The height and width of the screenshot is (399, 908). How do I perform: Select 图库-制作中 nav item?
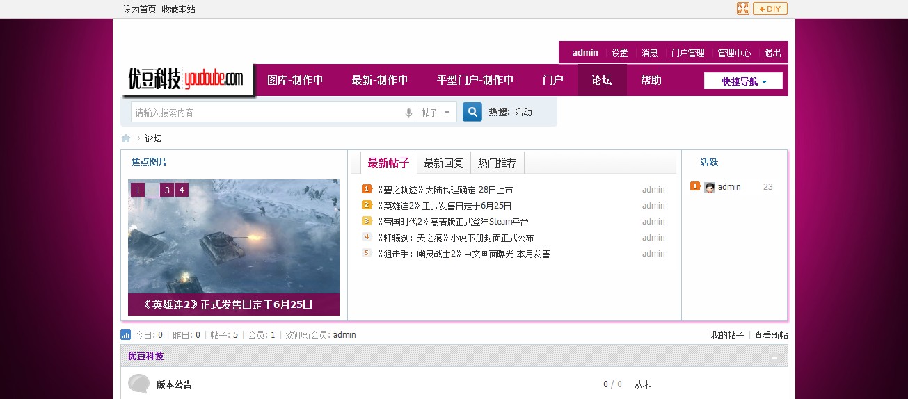(295, 80)
